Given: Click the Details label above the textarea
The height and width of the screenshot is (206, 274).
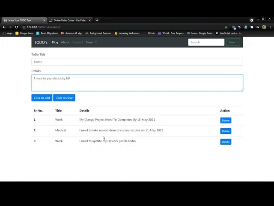Looking at the screenshot, I should coord(36,71).
